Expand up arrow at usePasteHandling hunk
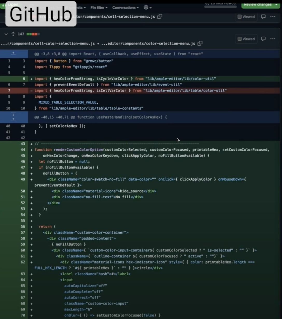This screenshot has width=282, height=319. 13,120
